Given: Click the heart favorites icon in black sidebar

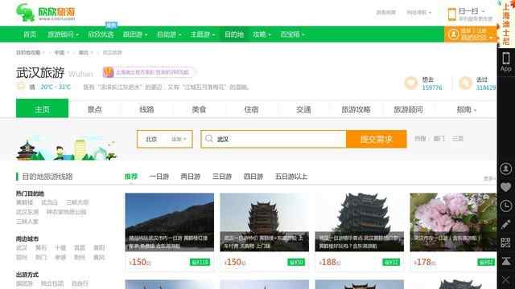Looking at the screenshot, I should pos(506,187).
